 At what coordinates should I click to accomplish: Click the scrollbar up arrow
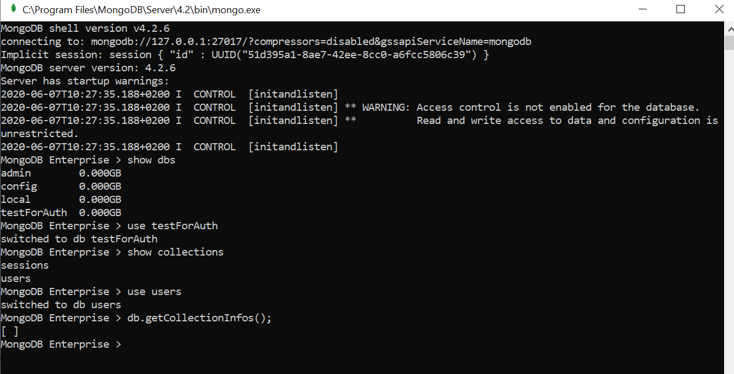[729, 28]
